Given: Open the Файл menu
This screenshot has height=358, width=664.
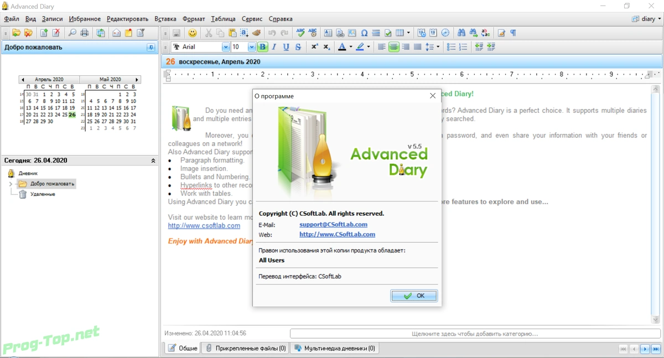Looking at the screenshot, I should [x=11, y=19].
